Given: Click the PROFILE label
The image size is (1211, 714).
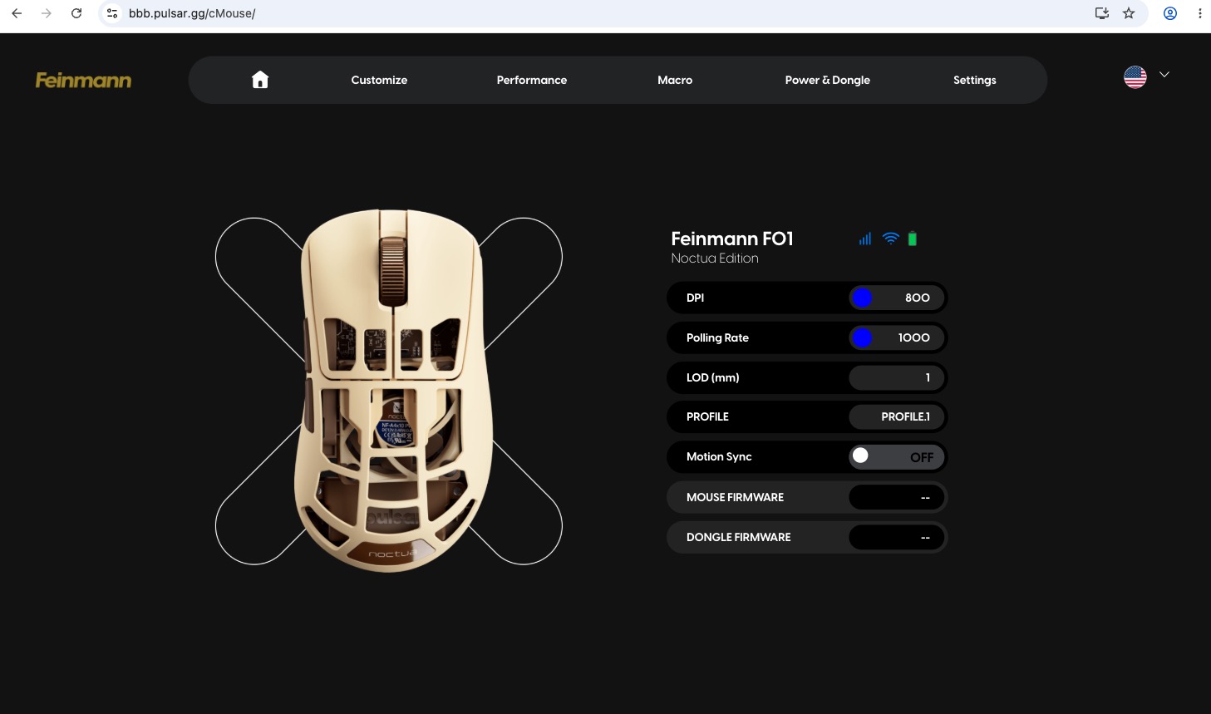Looking at the screenshot, I should click(707, 416).
